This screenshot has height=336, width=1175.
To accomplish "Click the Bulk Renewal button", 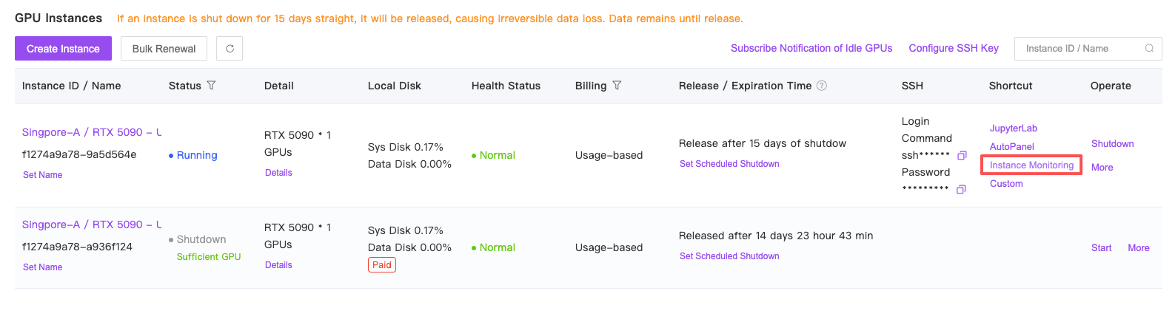I will click(164, 49).
